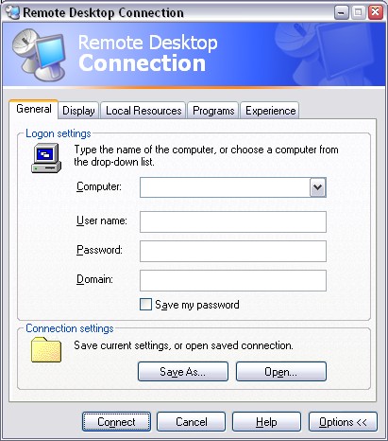Viewport: 388px width, 441px height.
Task: Click inside the Password field
Action: coord(233,251)
